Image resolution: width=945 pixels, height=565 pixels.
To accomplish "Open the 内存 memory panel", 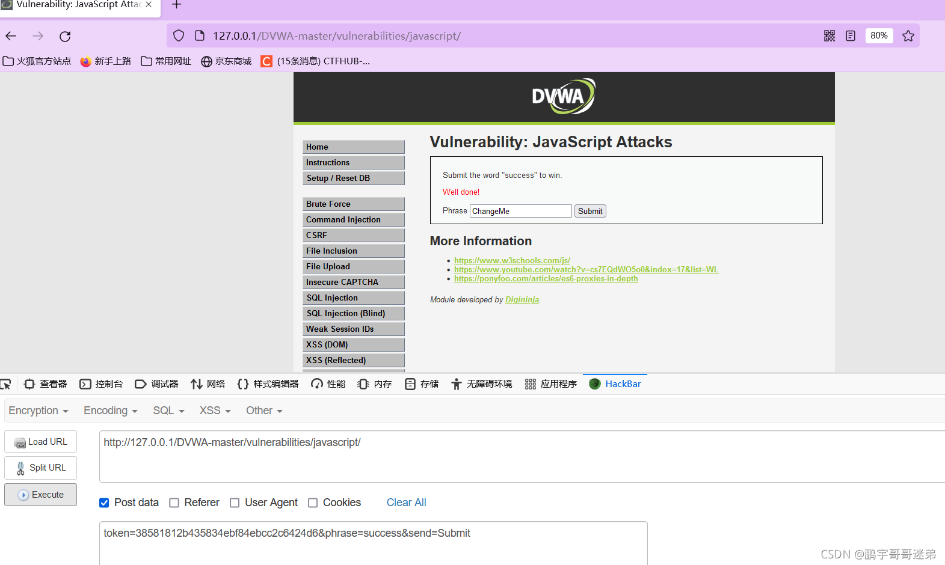I will click(374, 384).
